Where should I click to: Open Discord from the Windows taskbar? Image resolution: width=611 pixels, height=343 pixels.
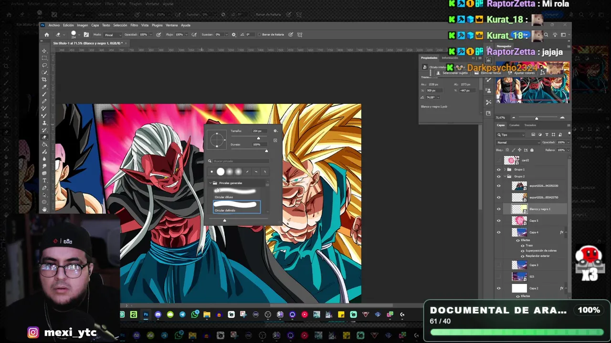158,314
